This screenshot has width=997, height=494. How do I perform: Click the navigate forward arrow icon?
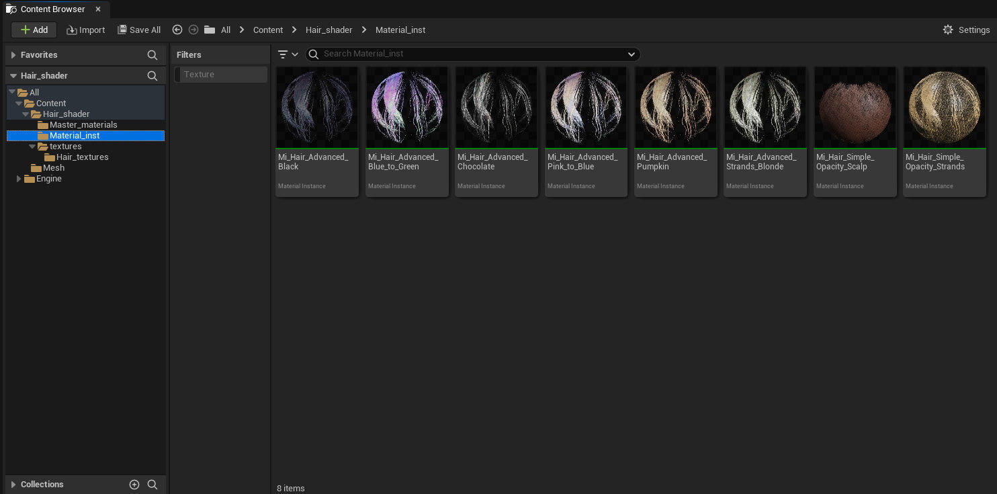(x=193, y=30)
